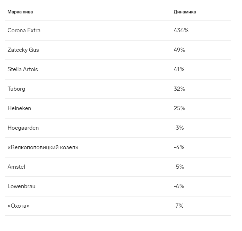Click the Марка пива column header
This screenshot has height=231, width=242.
pyautogui.click(x=20, y=12)
